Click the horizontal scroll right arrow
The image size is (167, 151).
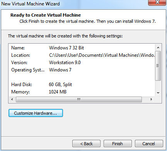click(151, 99)
